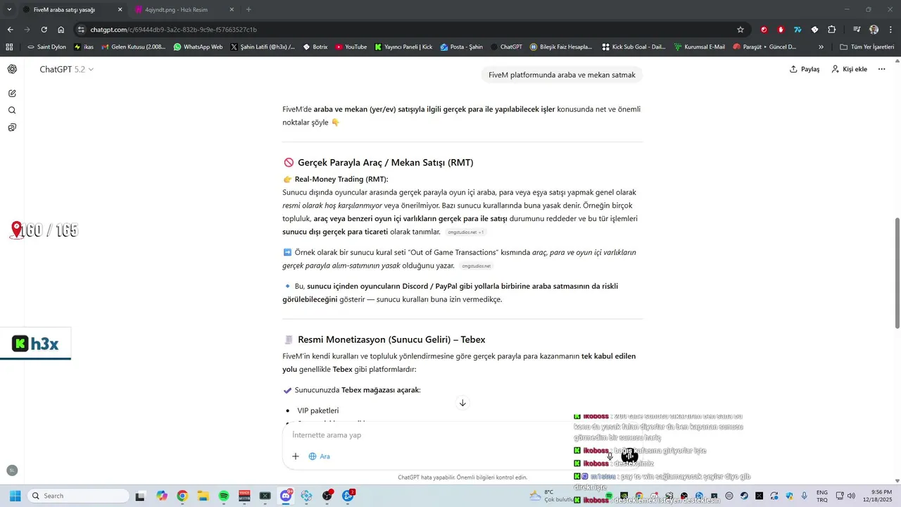The width and height of the screenshot is (901, 507).
Task: Click the scroll-to-bottom arrow button
Action: (462, 403)
